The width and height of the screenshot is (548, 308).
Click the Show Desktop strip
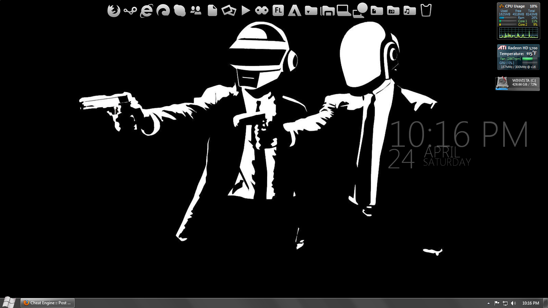point(546,303)
